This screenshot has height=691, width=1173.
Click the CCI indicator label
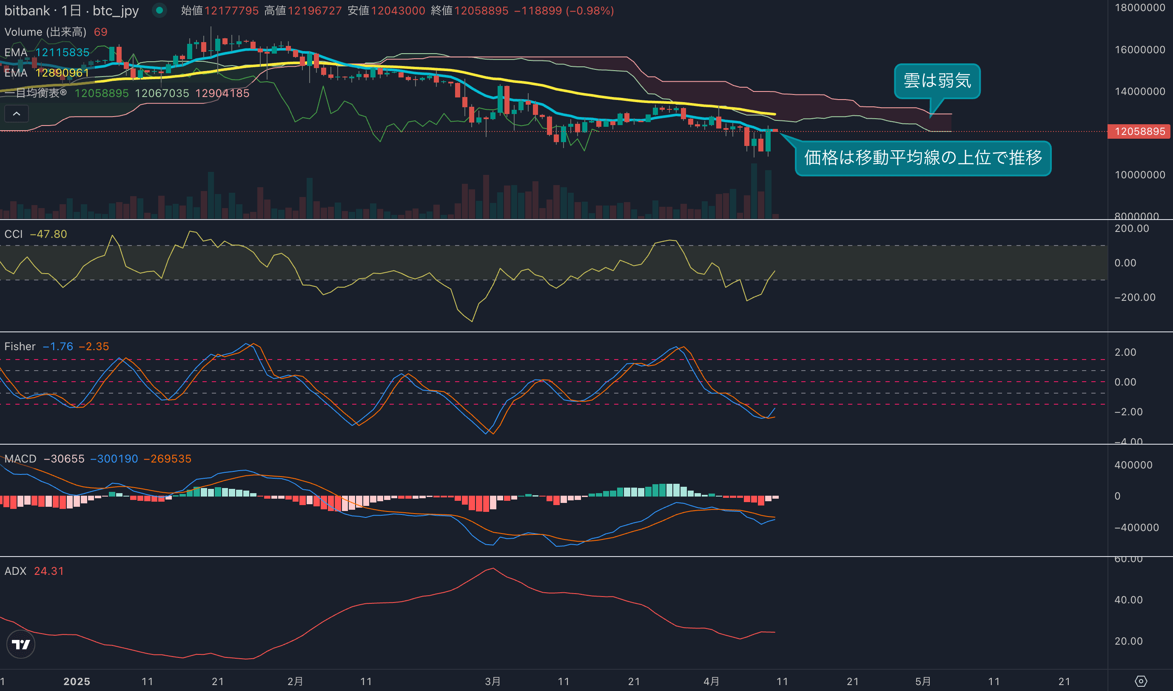pyautogui.click(x=14, y=234)
